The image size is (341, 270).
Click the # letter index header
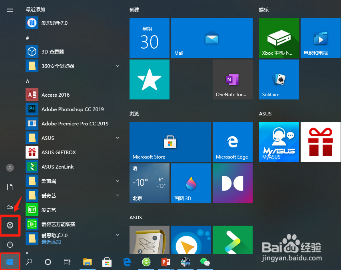click(28, 38)
